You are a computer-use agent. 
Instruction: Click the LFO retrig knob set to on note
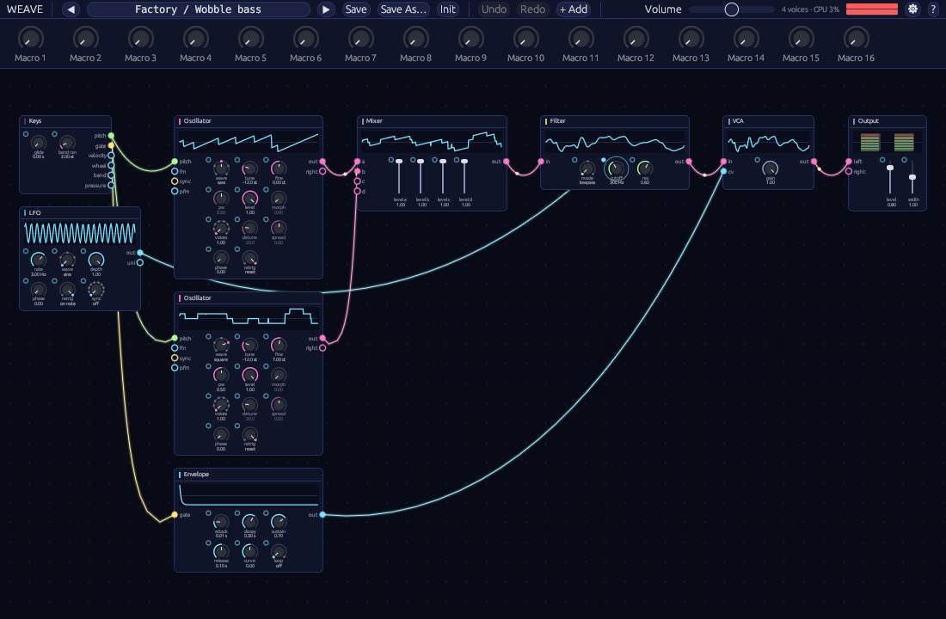(x=67, y=290)
